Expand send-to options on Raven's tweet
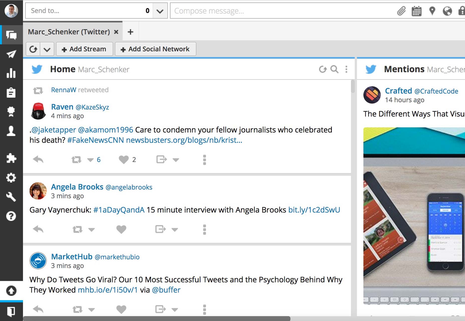 (176, 160)
